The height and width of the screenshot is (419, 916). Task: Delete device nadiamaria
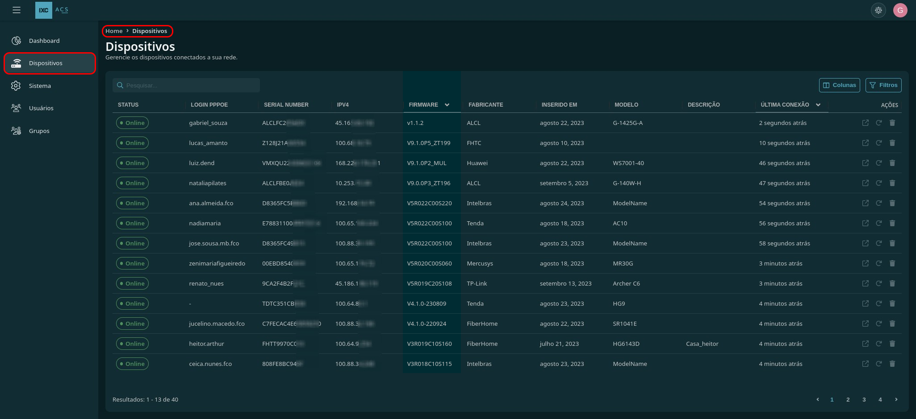(x=892, y=223)
